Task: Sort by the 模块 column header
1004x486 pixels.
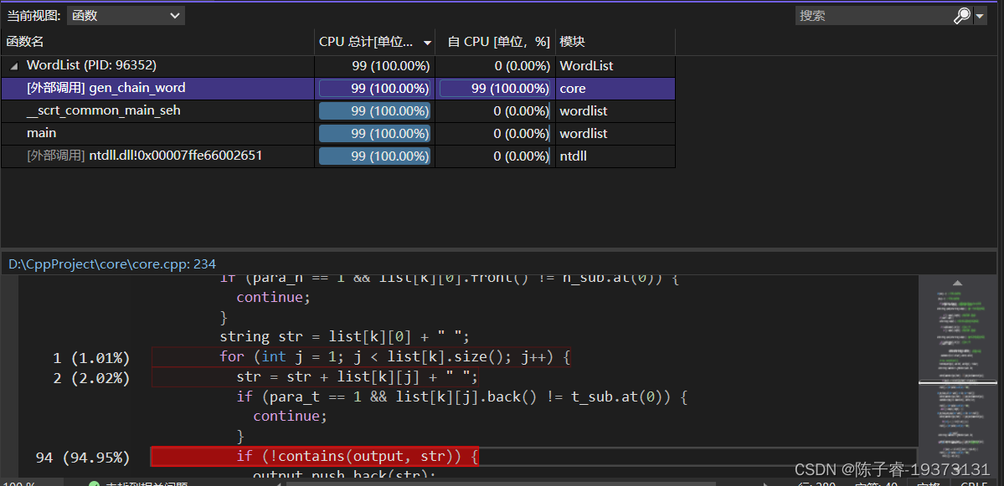Action: [615, 42]
